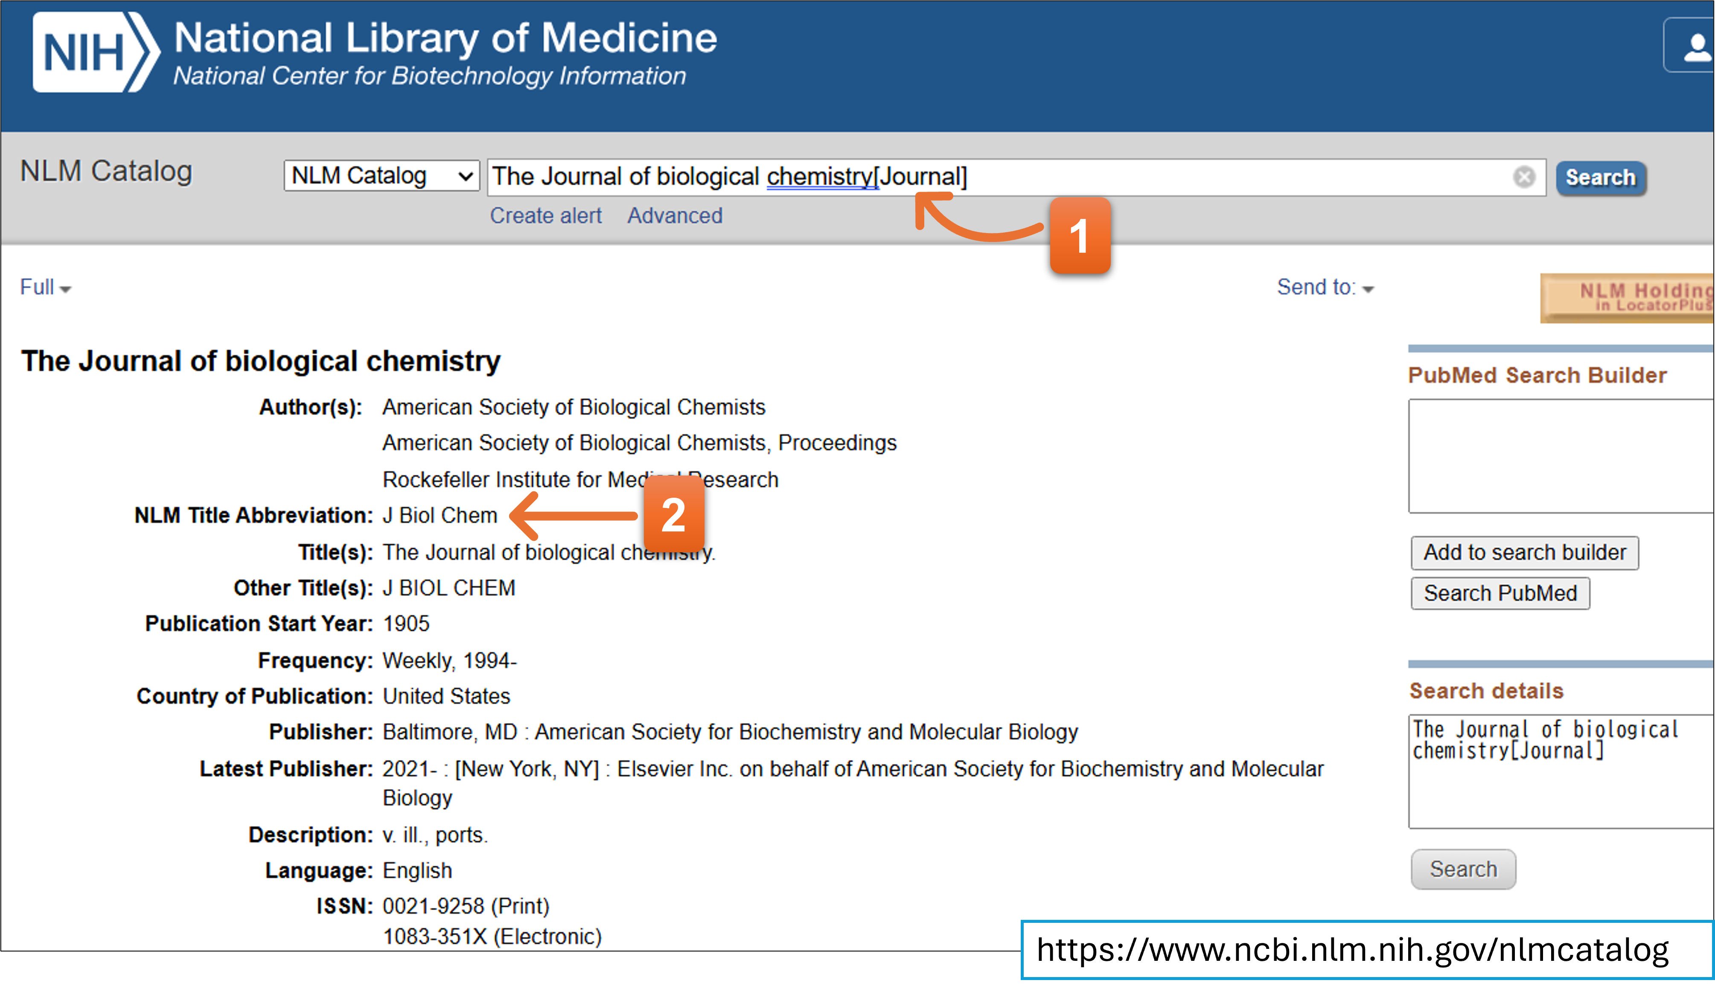This screenshot has width=1715, height=992.
Task: Click the NLM Catalog page title
Action: (106, 171)
